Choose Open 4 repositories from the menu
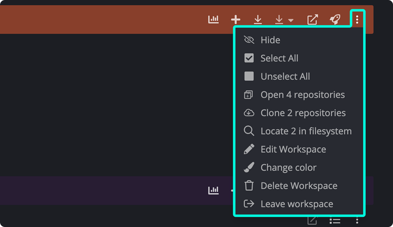Viewport: 393px width, 227px height. click(x=303, y=95)
